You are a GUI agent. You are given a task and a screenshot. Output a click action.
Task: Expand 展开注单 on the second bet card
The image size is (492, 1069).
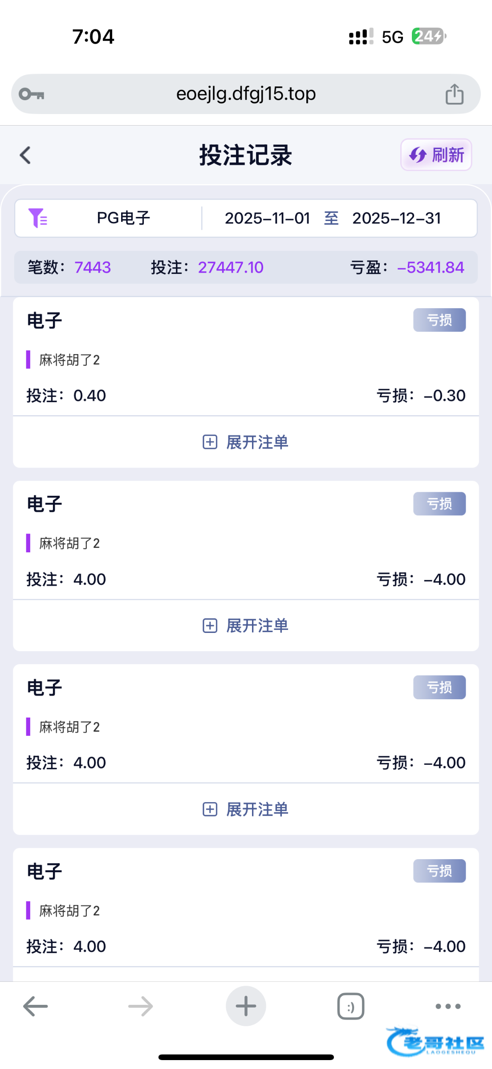[246, 626]
